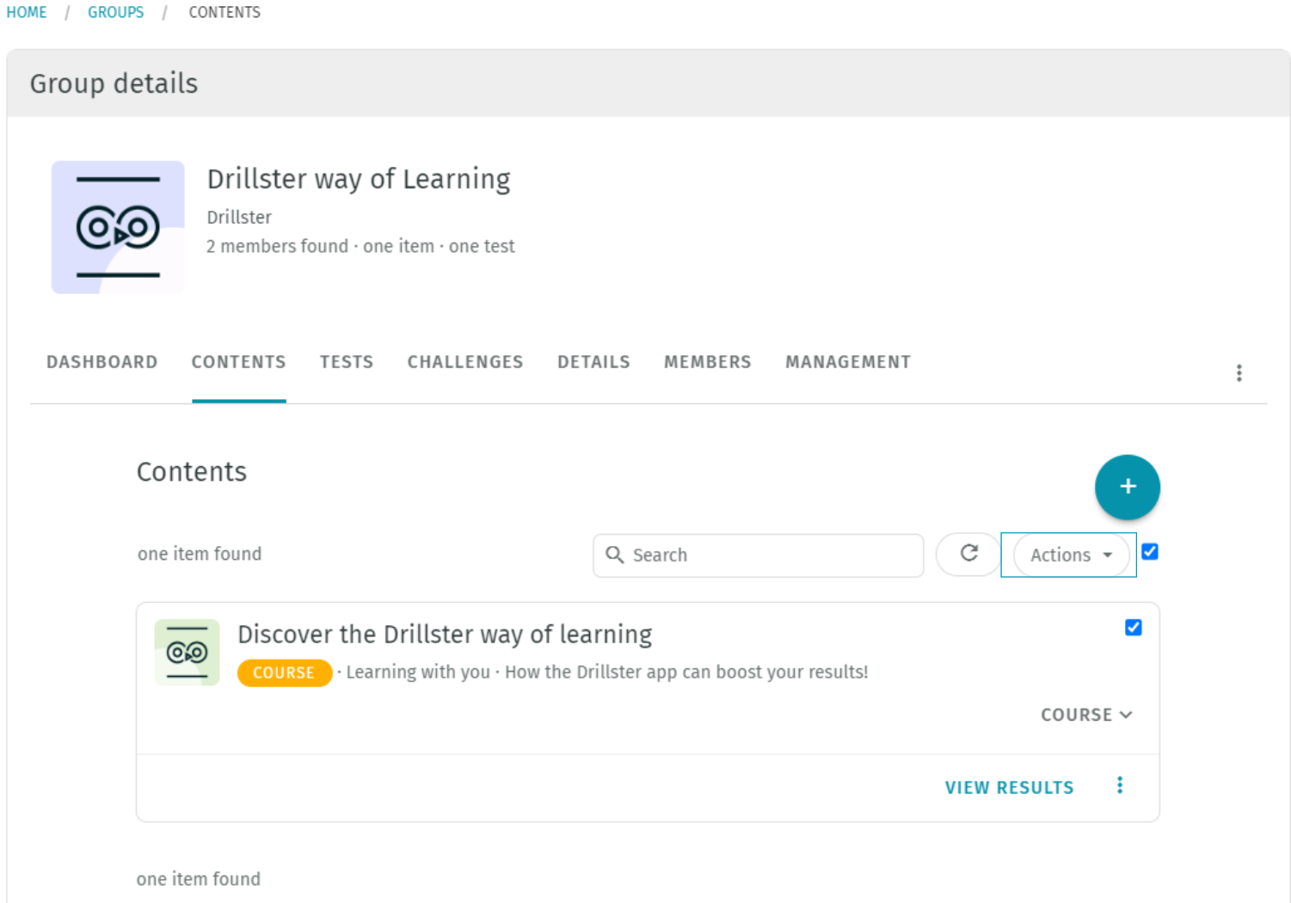The width and height of the screenshot is (1291, 903).
Task: Click the course thumbnail in the content card
Action: coord(187,653)
